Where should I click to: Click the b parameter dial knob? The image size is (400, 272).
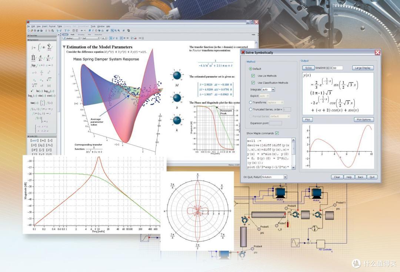pyautogui.click(x=177, y=98)
